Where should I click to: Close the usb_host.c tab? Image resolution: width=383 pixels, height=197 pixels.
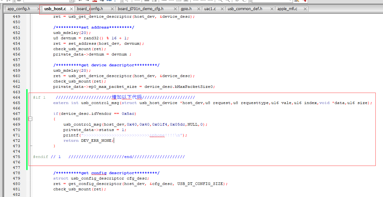pyautogui.click(x=71, y=9)
